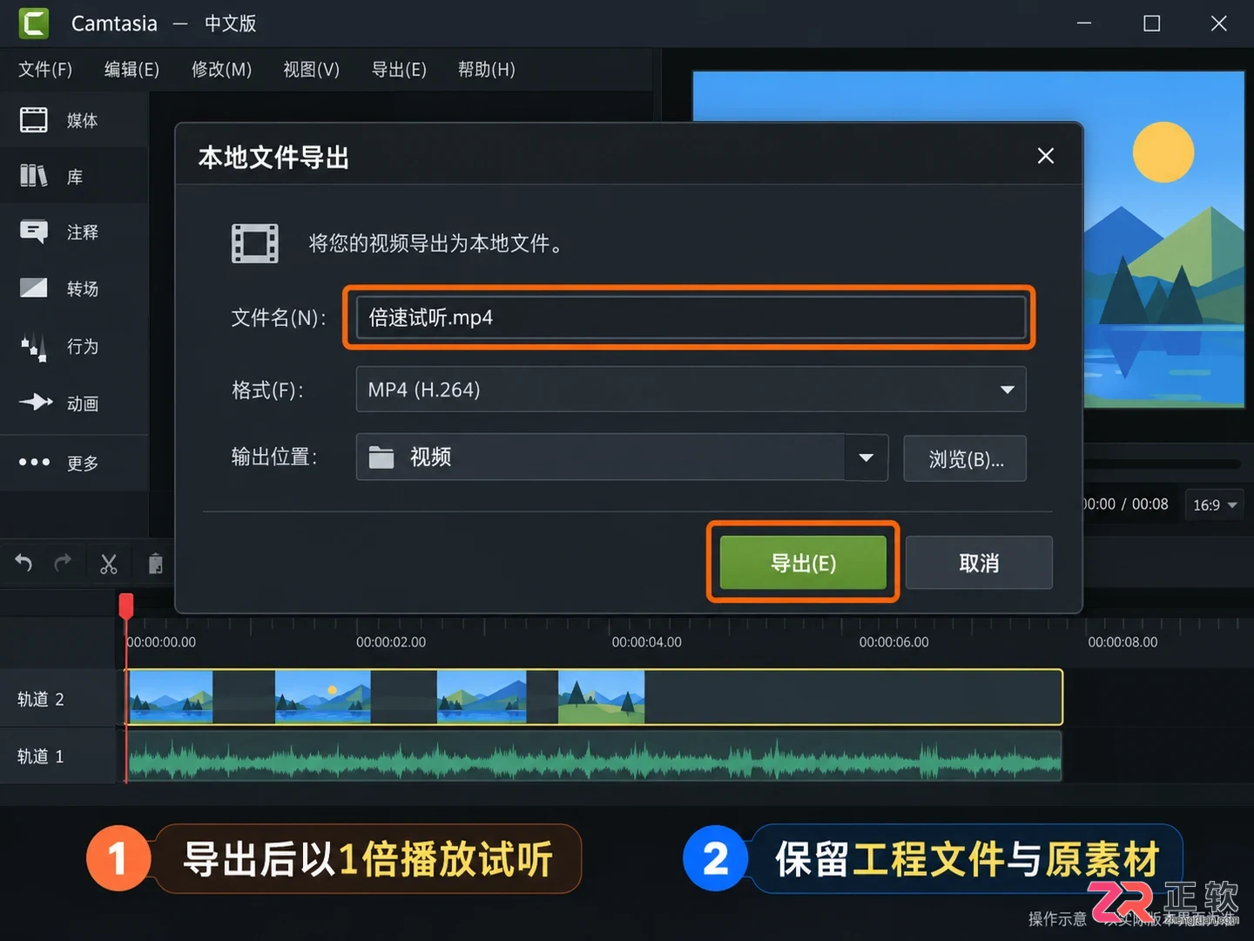
Task: Click the 轨道 1 track label
Action: pos(41,756)
